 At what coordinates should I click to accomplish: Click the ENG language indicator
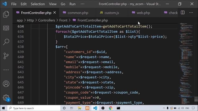coord(187,108)
